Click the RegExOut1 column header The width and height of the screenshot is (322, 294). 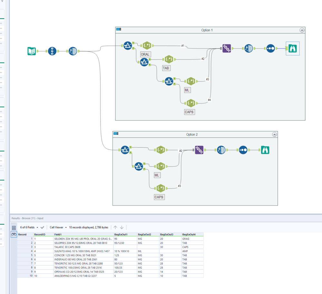tap(125, 234)
